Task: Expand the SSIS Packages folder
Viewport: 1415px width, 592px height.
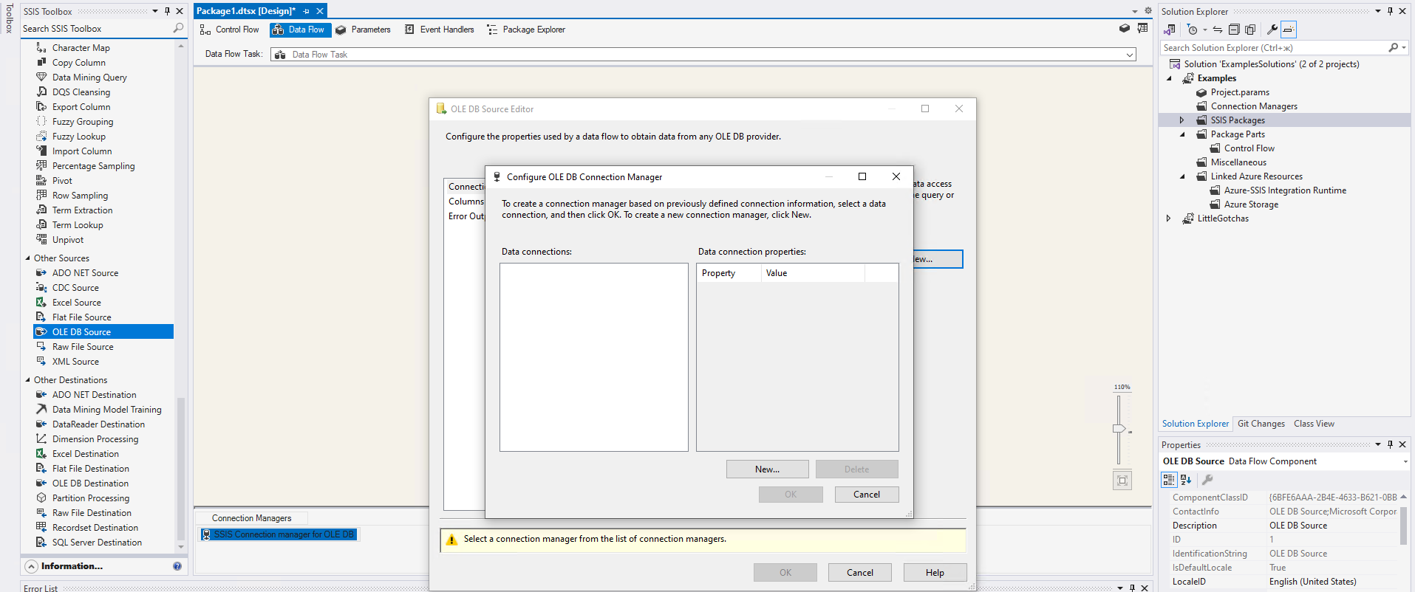Action: coord(1182,120)
